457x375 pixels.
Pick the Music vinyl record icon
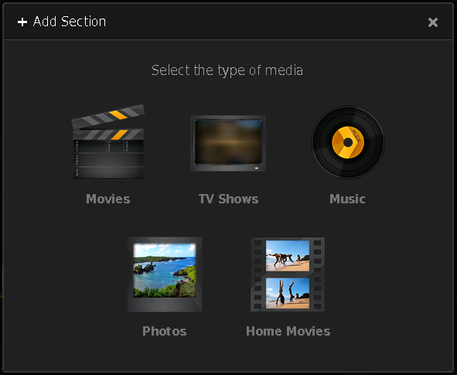point(348,142)
